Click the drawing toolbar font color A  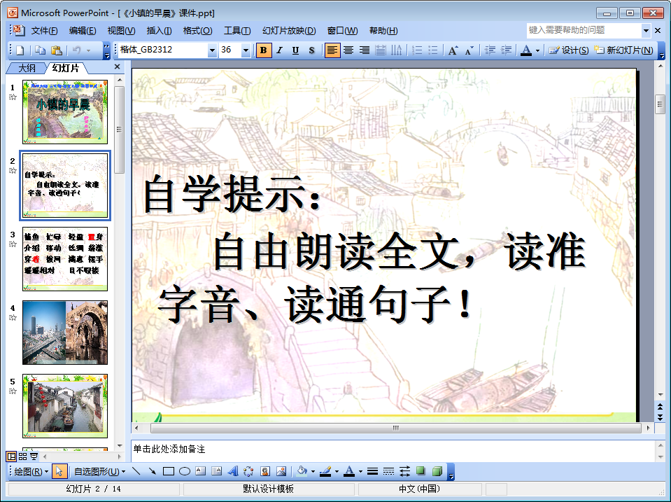click(349, 472)
